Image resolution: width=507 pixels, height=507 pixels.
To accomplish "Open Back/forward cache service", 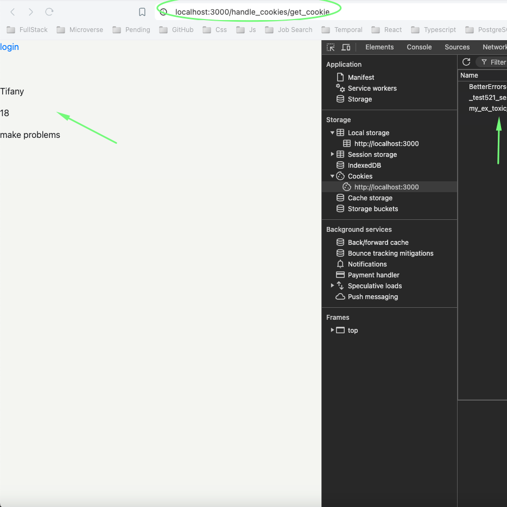I will click(x=378, y=243).
